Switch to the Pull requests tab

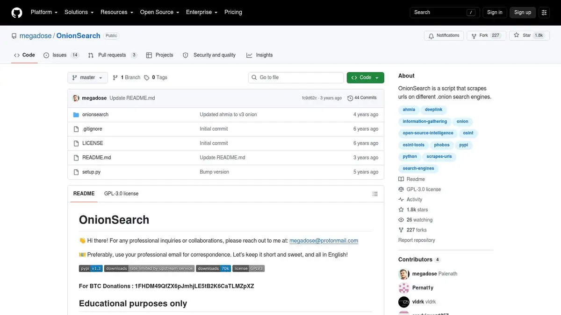[x=112, y=55]
